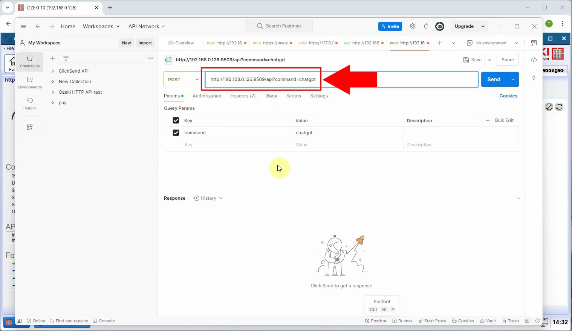Switch to the GET http://192.168 request tab
Image resolution: width=572 pixels, height=331 pixels.
[x=364, y=43]
